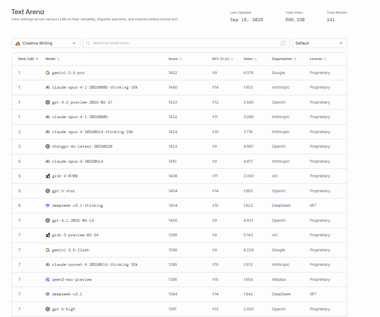Expand the Default view dropdown
The image size is (380, 317).
pos(319,43)
